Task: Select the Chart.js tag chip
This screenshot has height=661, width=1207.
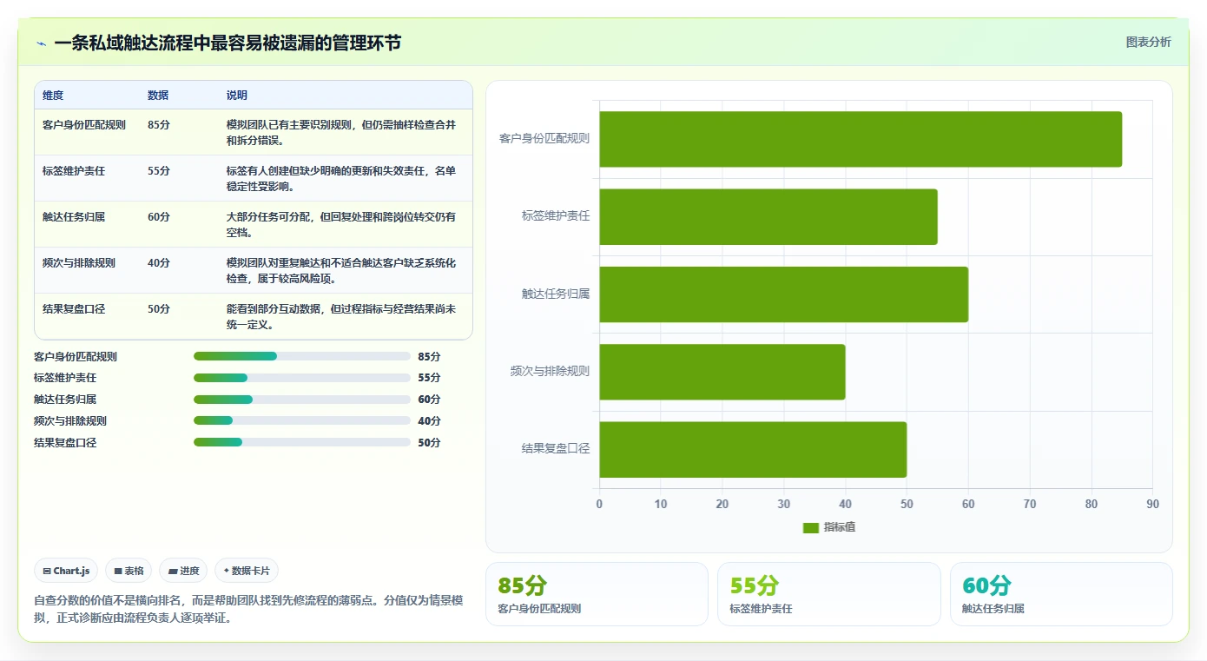Action: 66,571
